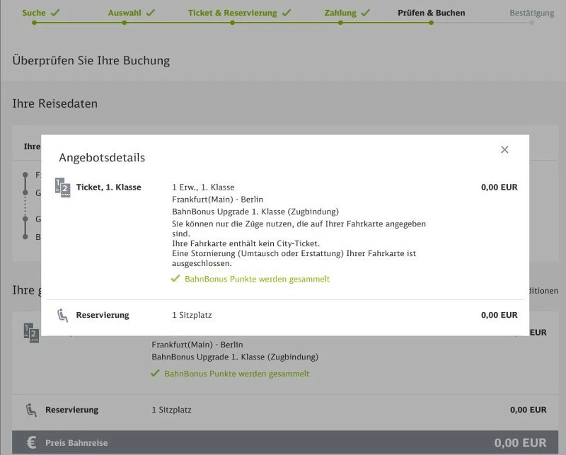The height and width of the screenshot is (455, 566).
Task: Close the Angebotsdetails dialog
Action: (x=504, y=150)
